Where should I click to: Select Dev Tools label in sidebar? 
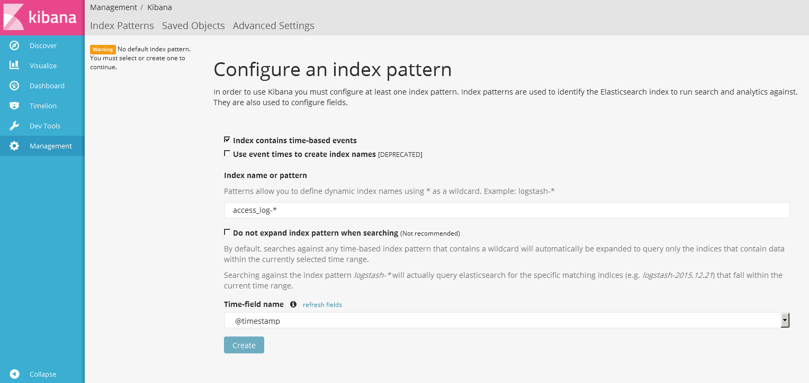click(45, 126)
